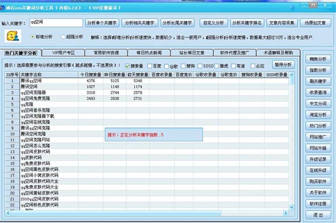
Task: Click the yellow mascot avatar icon
Action: click(13, 36)
